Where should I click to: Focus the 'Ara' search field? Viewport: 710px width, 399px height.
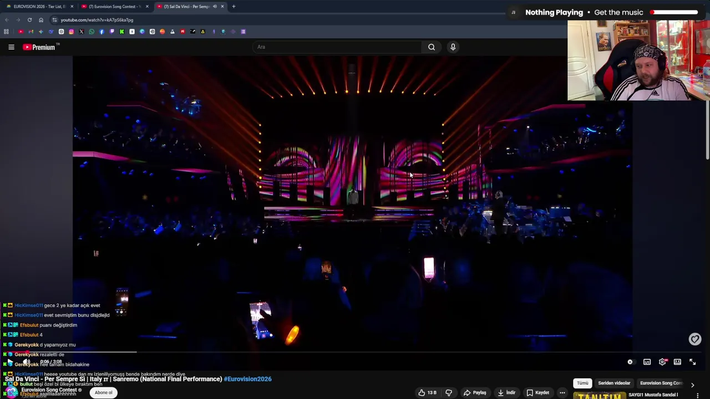337,47
